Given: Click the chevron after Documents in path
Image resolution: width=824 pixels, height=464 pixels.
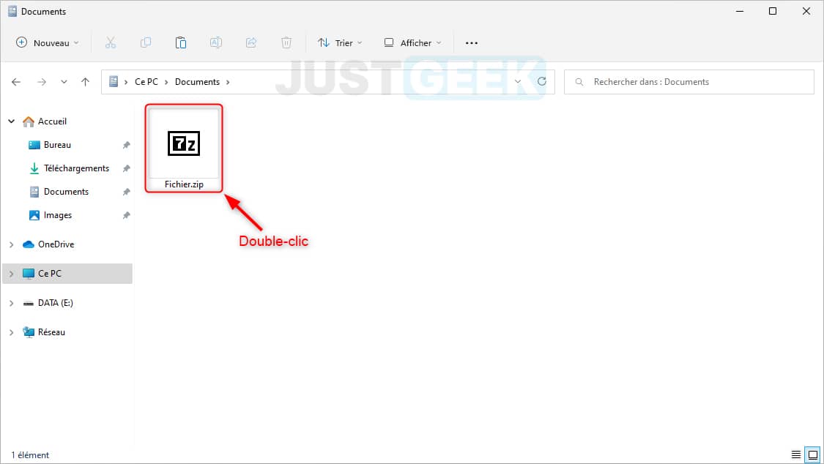Looking at the screenshot, I should (228, 82).
